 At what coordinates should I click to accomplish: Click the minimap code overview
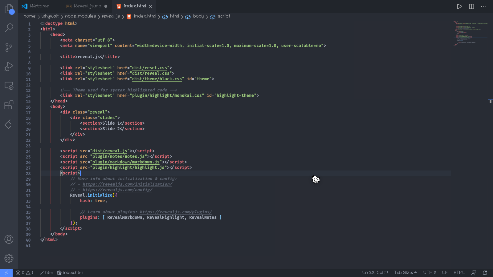[471, 33]
